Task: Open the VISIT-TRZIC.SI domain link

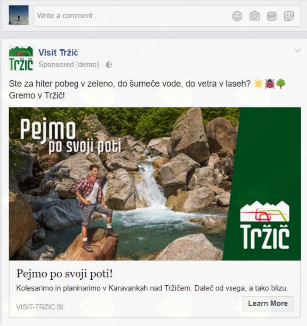Action: (x=39, y=307)
